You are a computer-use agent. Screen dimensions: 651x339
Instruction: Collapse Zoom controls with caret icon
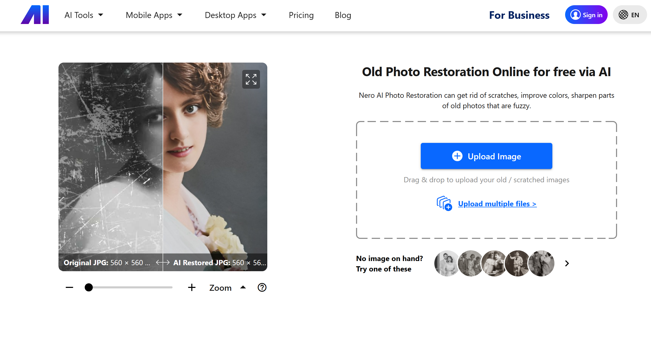243,287
